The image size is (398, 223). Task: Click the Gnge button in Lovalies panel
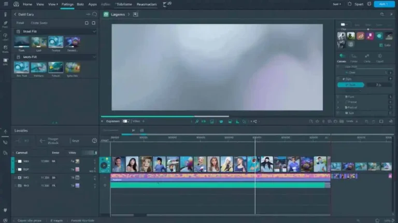tap(75, 141)
